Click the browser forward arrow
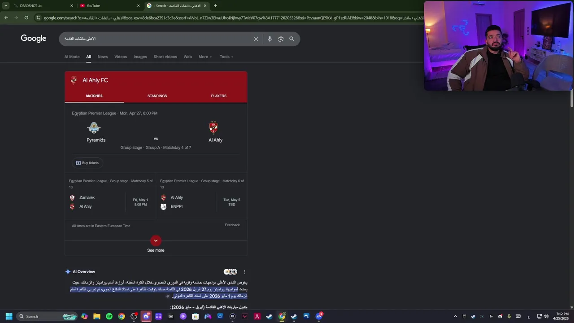574x323 pixels. [16, 17]
